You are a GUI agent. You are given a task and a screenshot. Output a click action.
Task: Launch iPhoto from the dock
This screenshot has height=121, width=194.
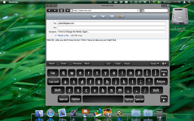point(108,113)
